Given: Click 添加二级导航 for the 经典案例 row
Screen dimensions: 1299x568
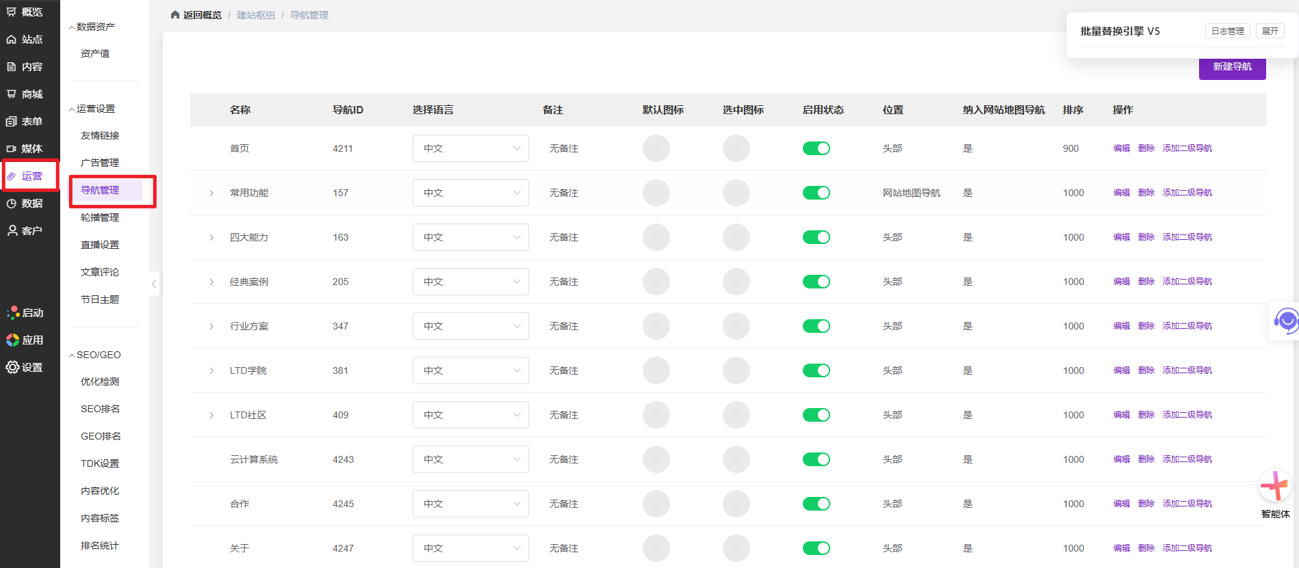Looking at the screenshot, I should 1187,282.
